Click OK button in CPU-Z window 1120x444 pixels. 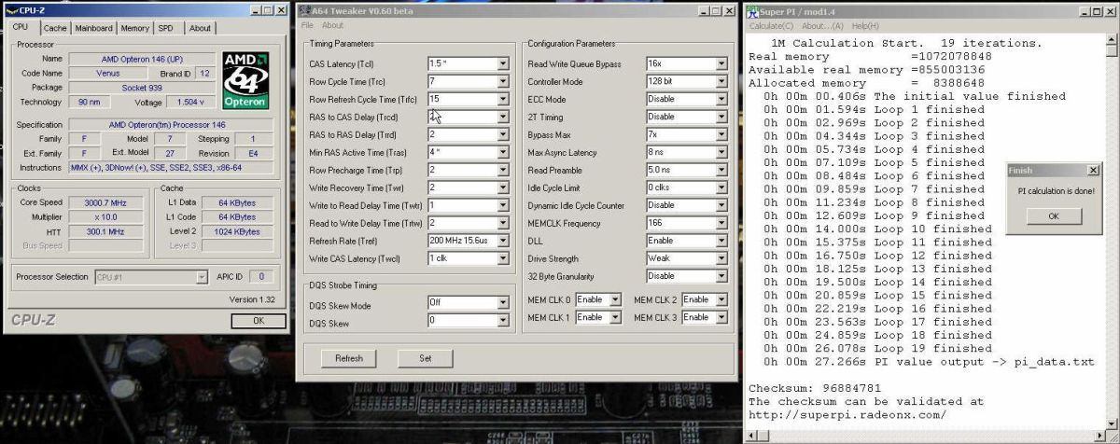(x=259, y=320)
